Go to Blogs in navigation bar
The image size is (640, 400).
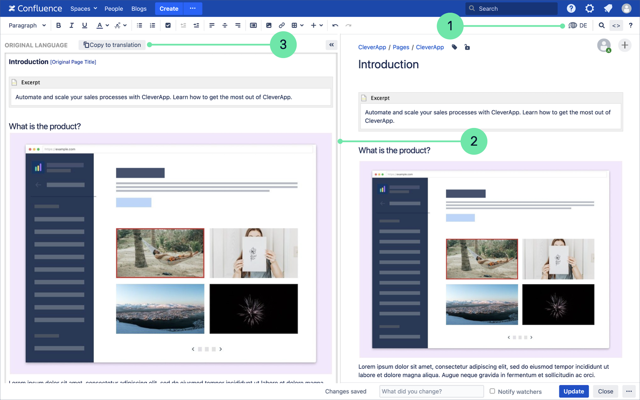click(x=139, y=8)
